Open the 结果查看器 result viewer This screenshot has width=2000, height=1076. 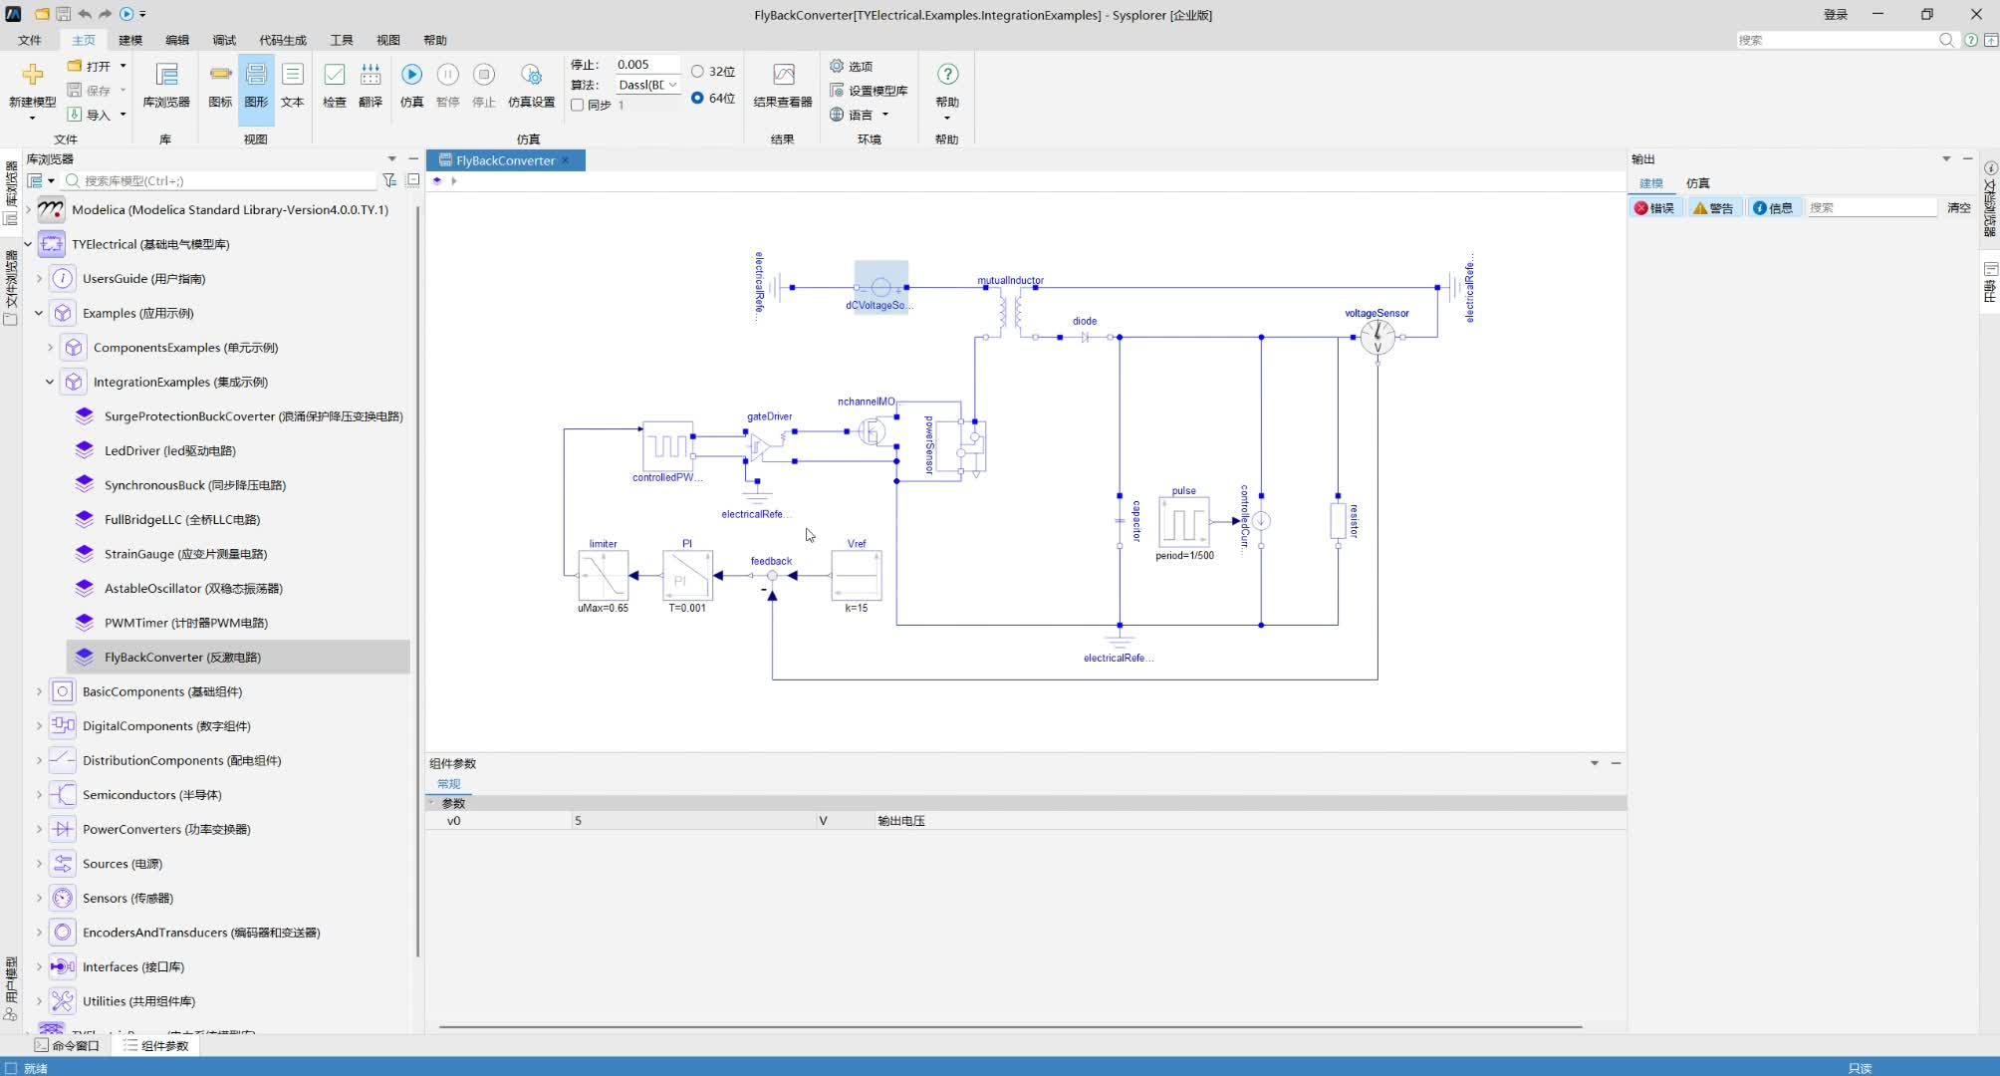point(783,76)
